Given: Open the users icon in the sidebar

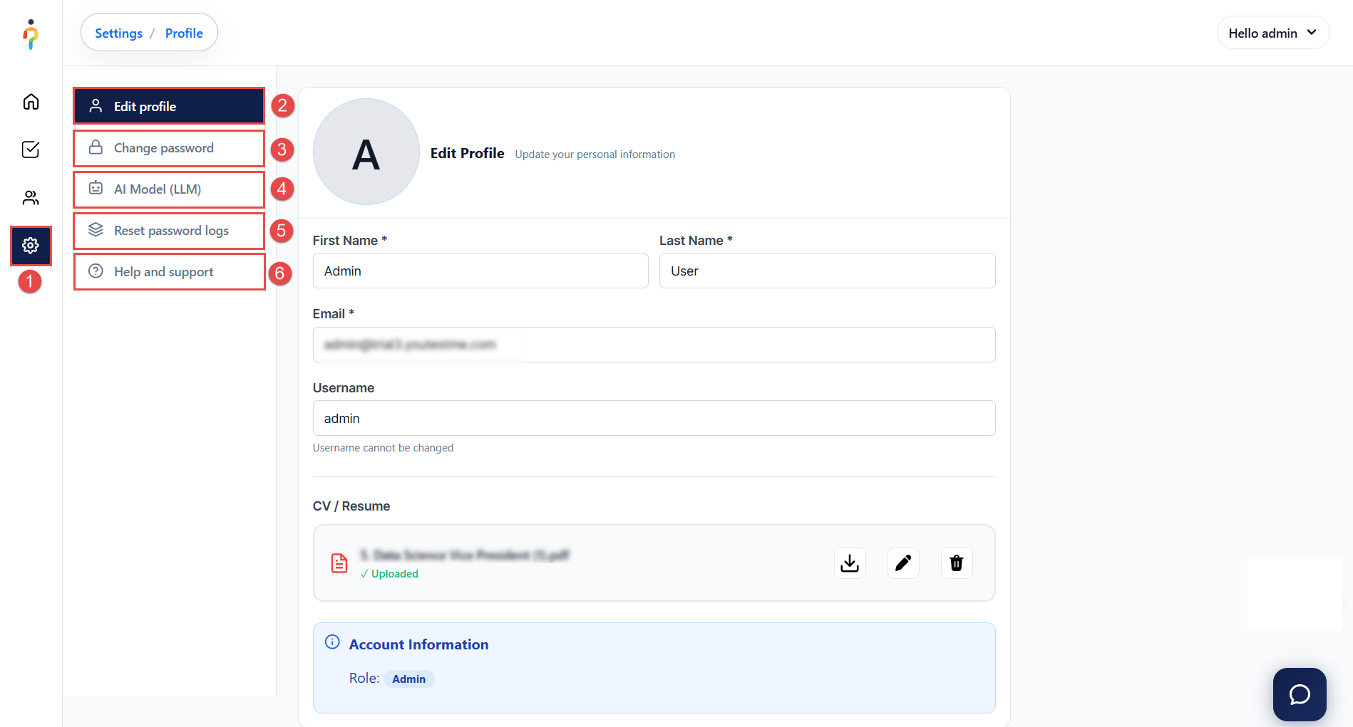Looking at the screenshot, I should [31, 198].
